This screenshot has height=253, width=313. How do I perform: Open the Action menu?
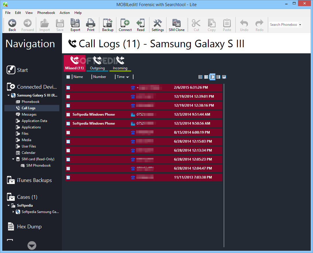pos(65,12)
